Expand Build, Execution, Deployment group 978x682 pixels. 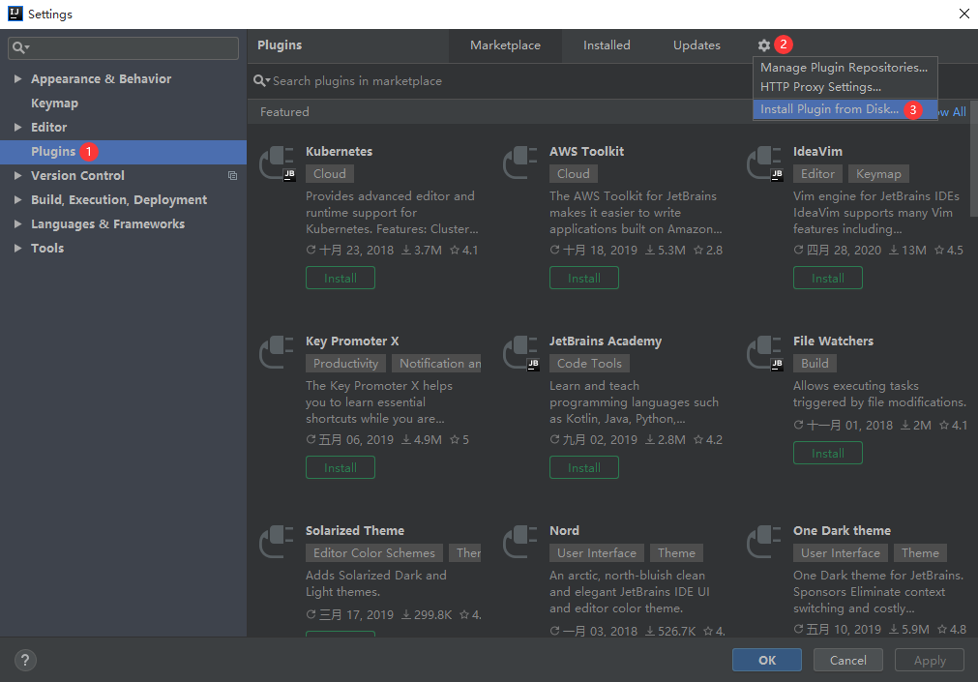tap(18, 199)
